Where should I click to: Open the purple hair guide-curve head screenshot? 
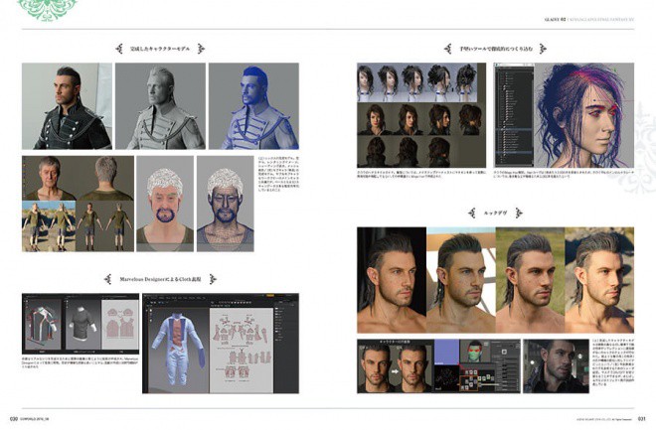tap(584, 115)
